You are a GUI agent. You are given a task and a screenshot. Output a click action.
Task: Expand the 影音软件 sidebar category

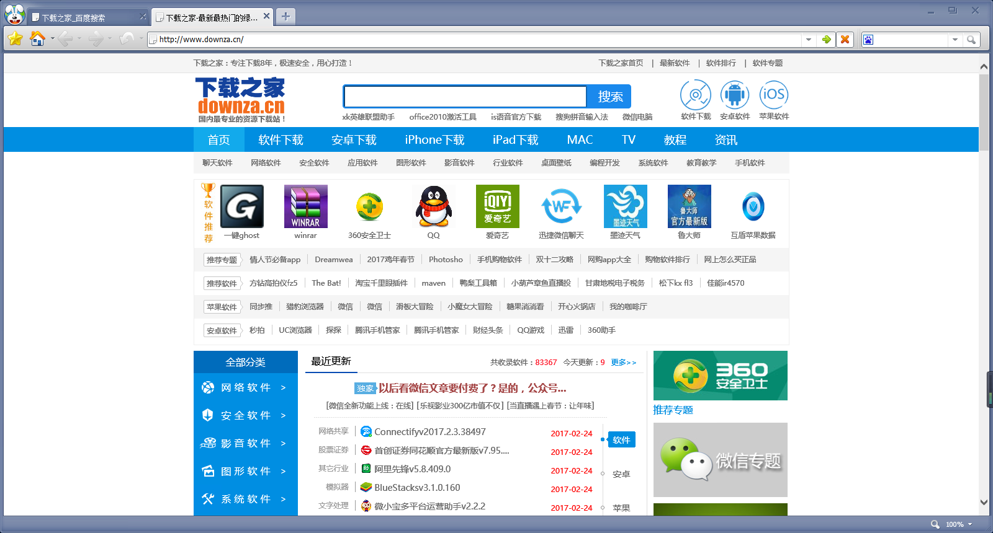click(x=246, y=443)
